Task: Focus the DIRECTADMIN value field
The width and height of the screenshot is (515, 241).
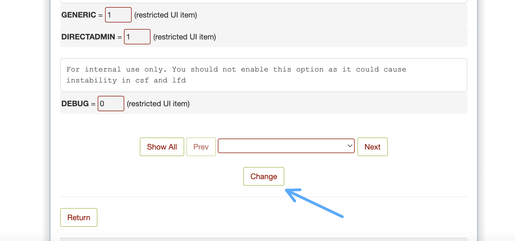Action: point(137,37)
